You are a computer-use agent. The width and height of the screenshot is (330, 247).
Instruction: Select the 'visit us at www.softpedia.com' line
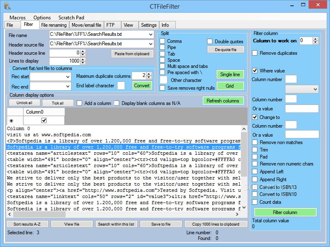49,135
